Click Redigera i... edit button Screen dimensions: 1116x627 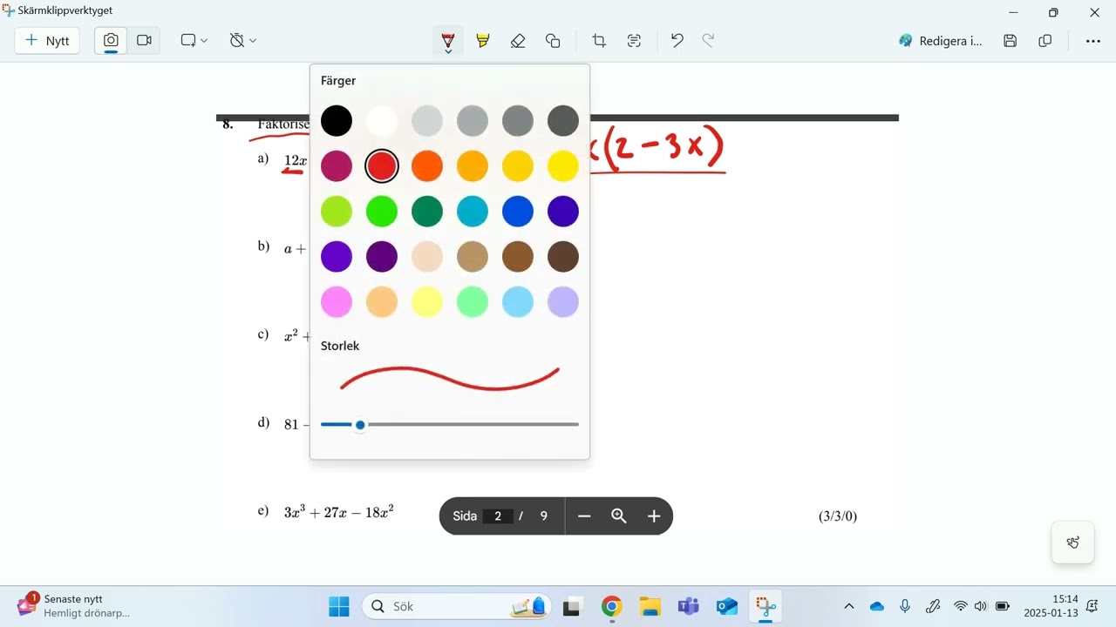pyautogui.click(x=941, y=41)
